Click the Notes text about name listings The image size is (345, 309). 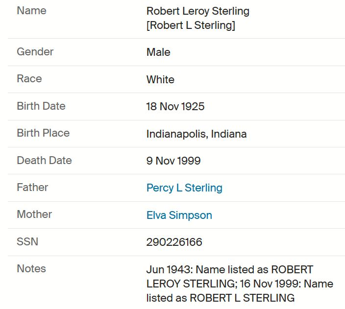coord(240,284)
